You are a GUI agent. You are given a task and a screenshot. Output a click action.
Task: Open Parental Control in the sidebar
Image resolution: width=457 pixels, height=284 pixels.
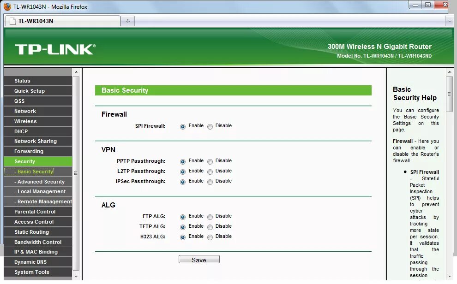(x=38, y=212)
